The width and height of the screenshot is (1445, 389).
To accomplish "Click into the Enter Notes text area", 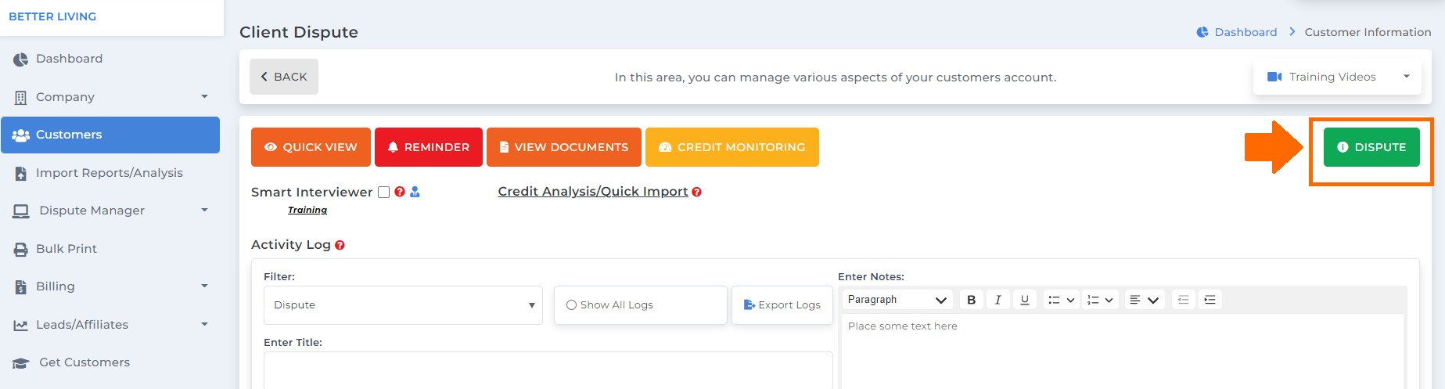I will click(x=1123, y=351).
